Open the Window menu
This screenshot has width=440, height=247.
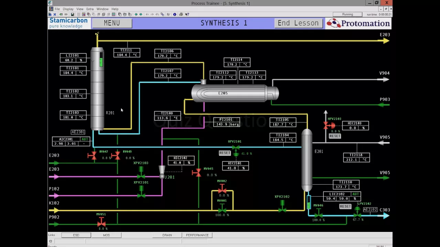[102, 9]
